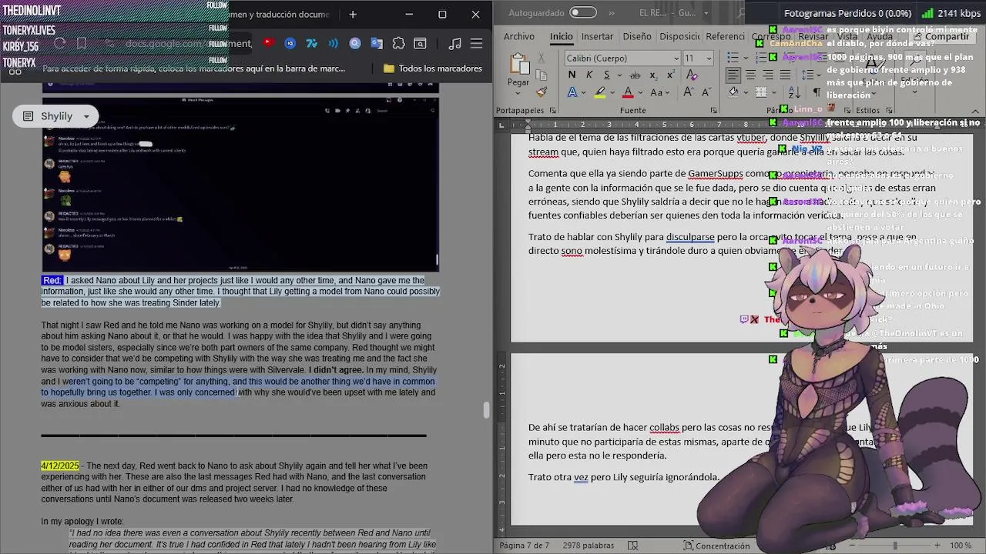The width and height of the screenshot is (986, 554).
Task: Switch to the Insertar ribbon tab
Action: coord(597,36)
